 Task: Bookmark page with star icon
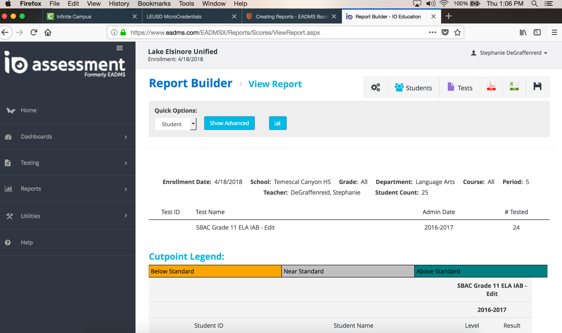point(457,32)
